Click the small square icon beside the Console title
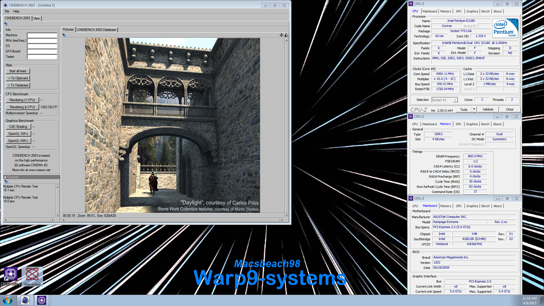The height and width of the screenshot is (306, 544). point(5,177)
